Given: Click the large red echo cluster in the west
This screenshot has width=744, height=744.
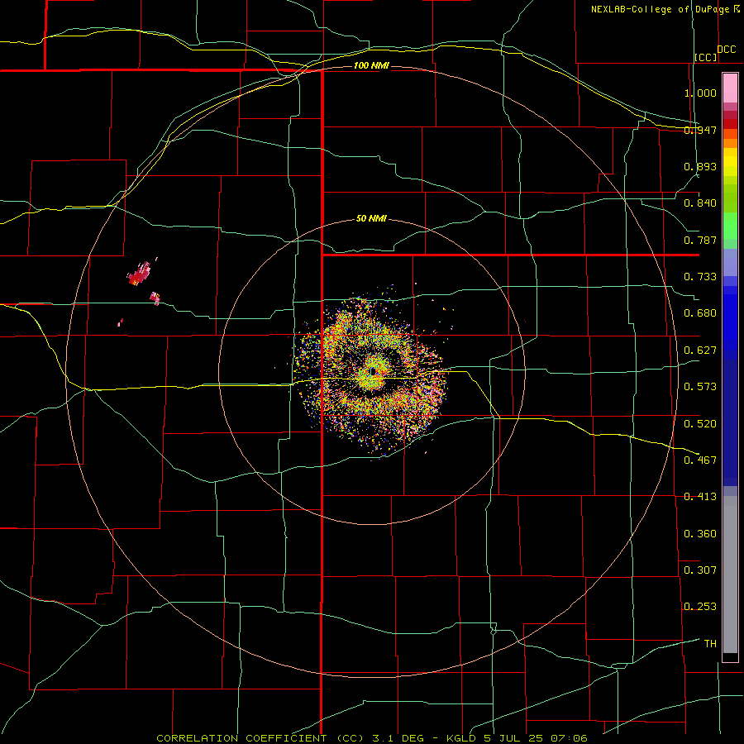Looking at the screenshot, I should pyautogui.click(x=140, y=274).
